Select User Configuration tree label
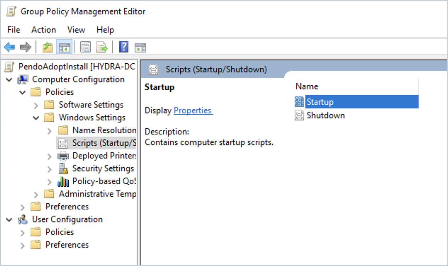The height and width of the screenshot is (266, 448). pyautogui.click(x=67, y=219)
